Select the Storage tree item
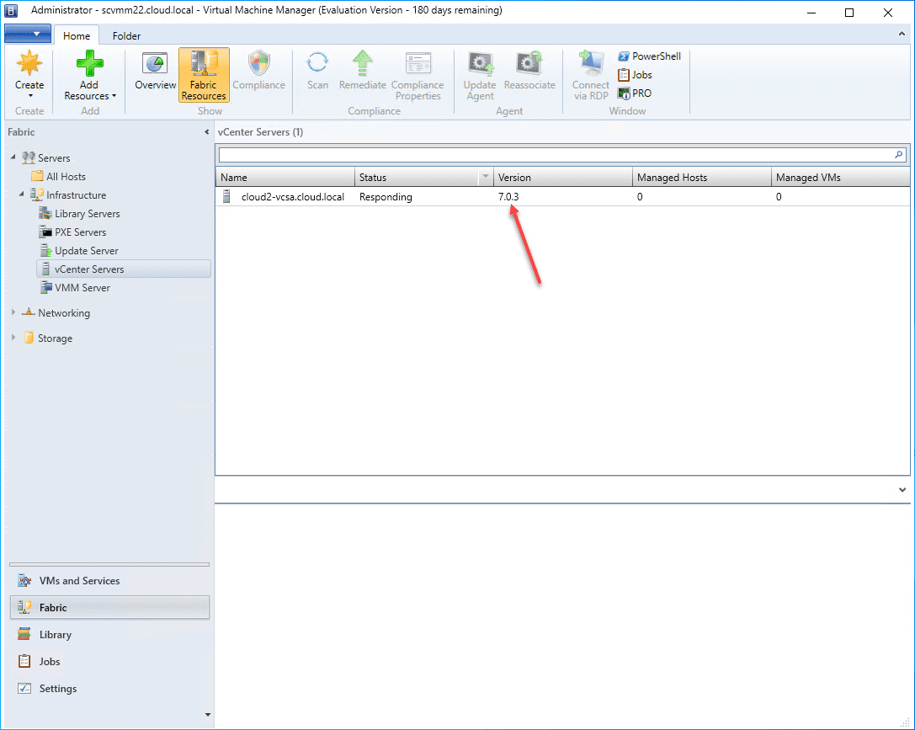This screenshot has width=915, height=730. point(48,338)
